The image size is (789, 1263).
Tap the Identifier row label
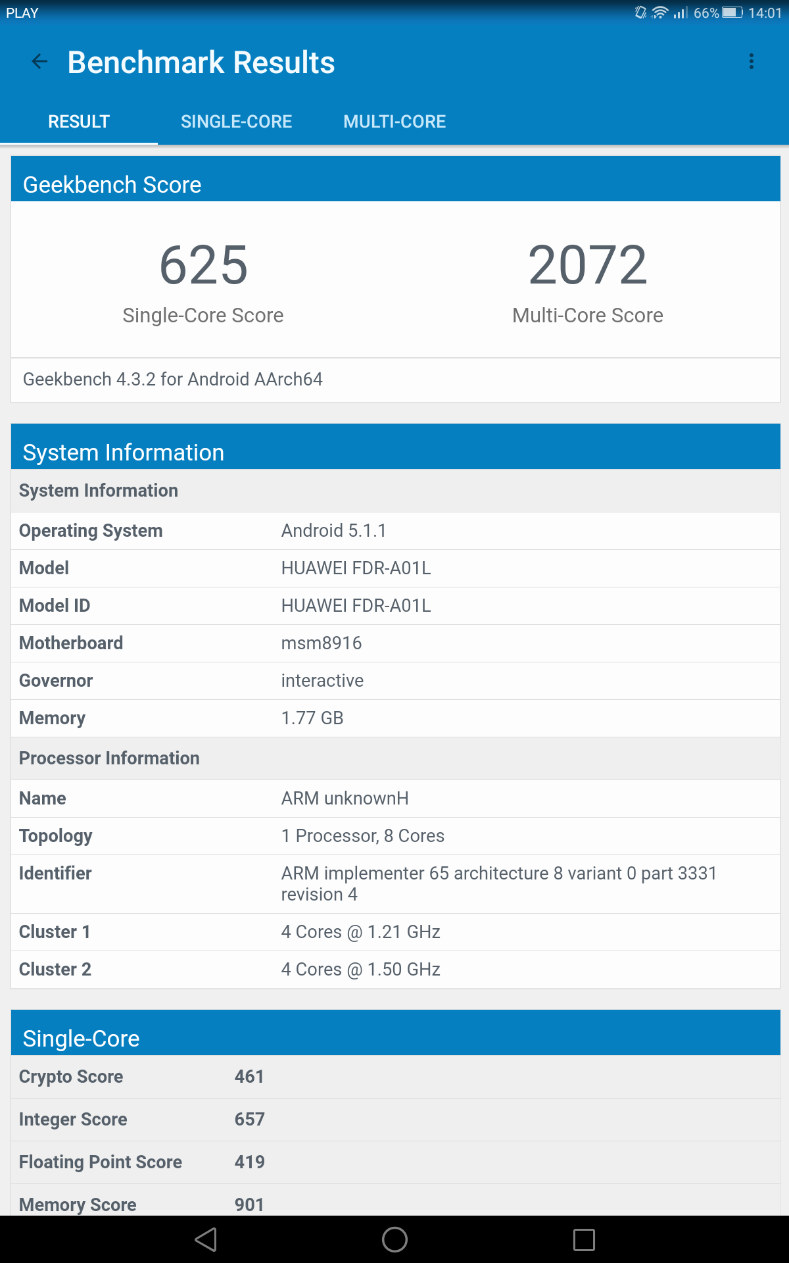[55, 874]
